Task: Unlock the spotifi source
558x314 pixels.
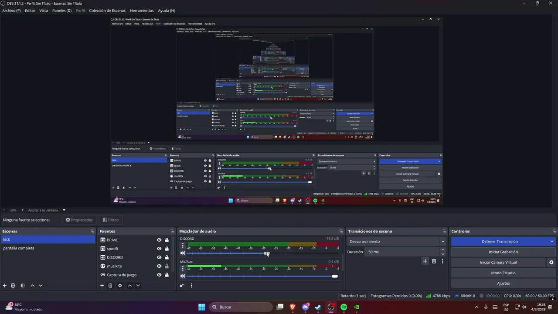Action: (x=167, y=249)
